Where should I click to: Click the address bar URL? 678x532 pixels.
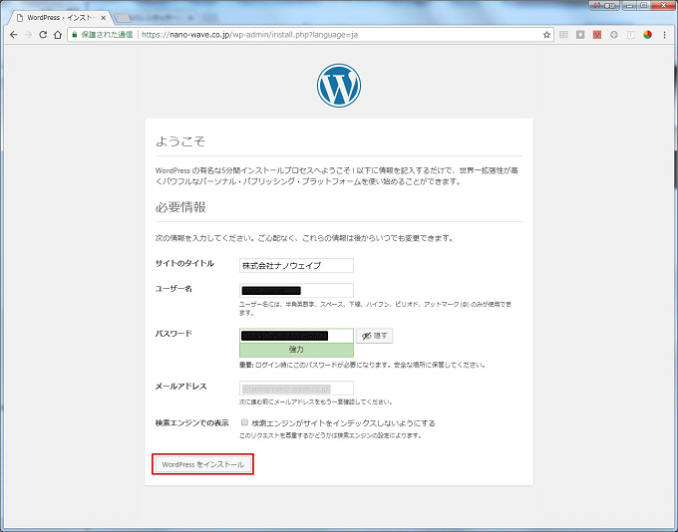(x=249, y=35)
